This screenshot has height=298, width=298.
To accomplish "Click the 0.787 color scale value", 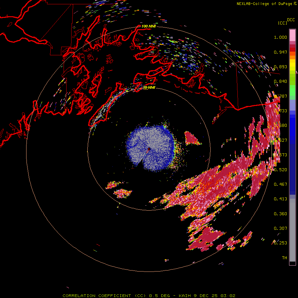I will tap(280, 96).
